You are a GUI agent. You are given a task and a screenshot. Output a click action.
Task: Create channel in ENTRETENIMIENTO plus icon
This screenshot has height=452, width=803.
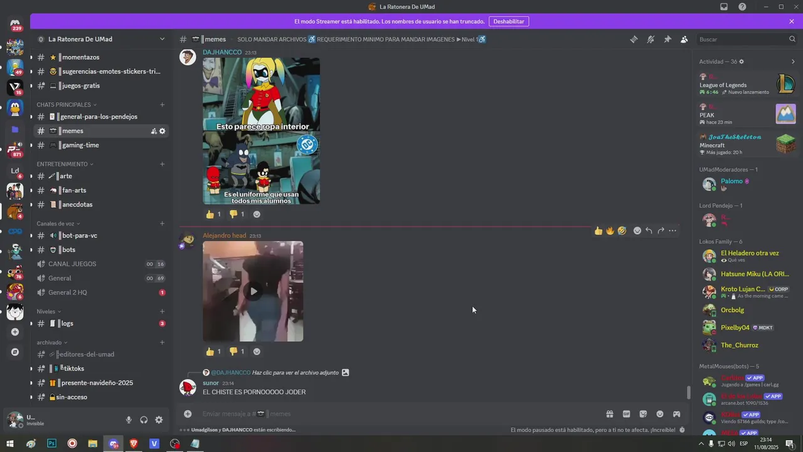pyautogui.click(x=162, y=164)
